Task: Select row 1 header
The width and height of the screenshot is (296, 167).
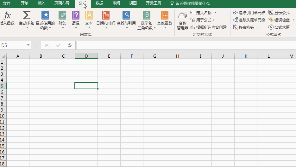Action: click(x=3, y=62)
